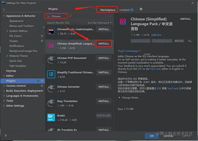Expand the Material Theme node
The height and width of the screenshot is (141, 198).
tap(7, 56)
